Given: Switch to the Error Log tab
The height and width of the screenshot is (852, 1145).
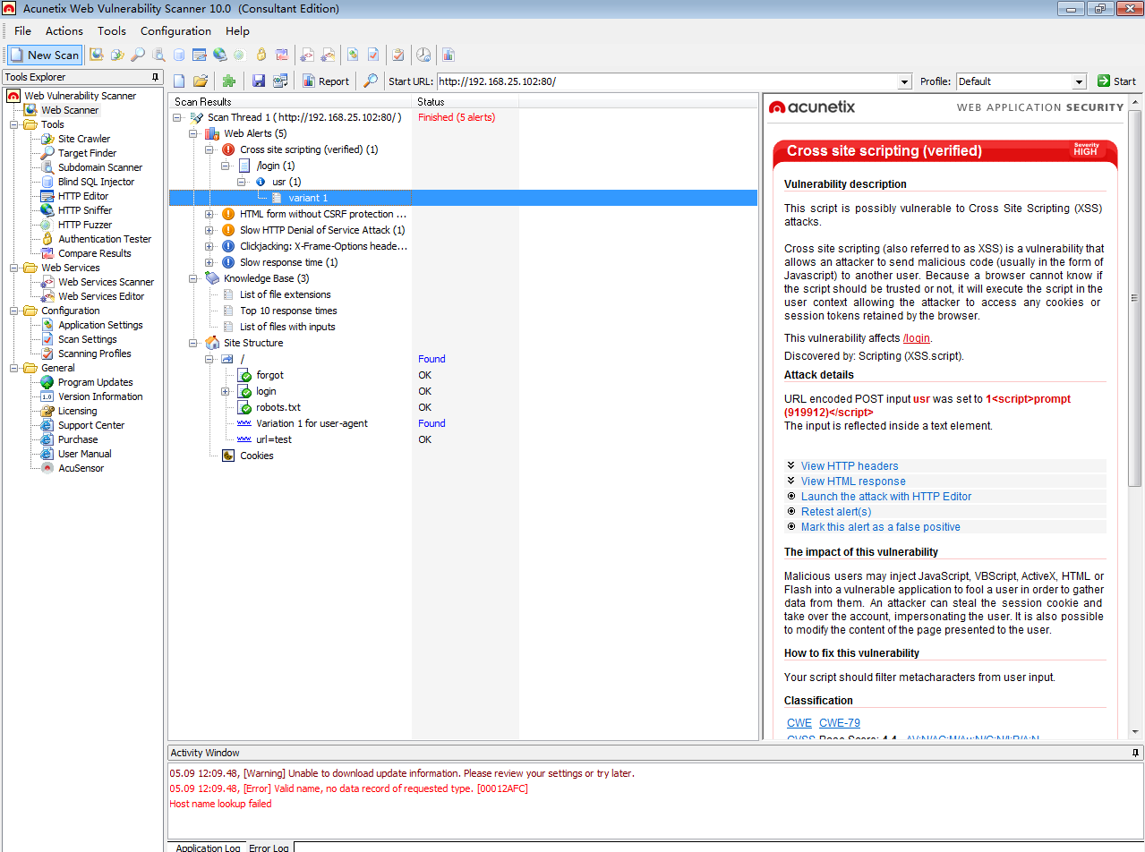Looking at the screenshot, I should [269, 847].
